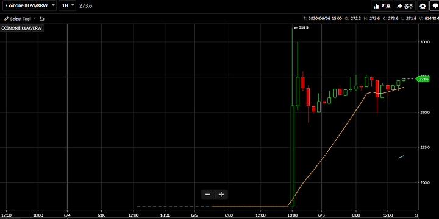Open chart settings gear icon
The height and width of the screenshot is (219, 439).
[x=423, y=6]
